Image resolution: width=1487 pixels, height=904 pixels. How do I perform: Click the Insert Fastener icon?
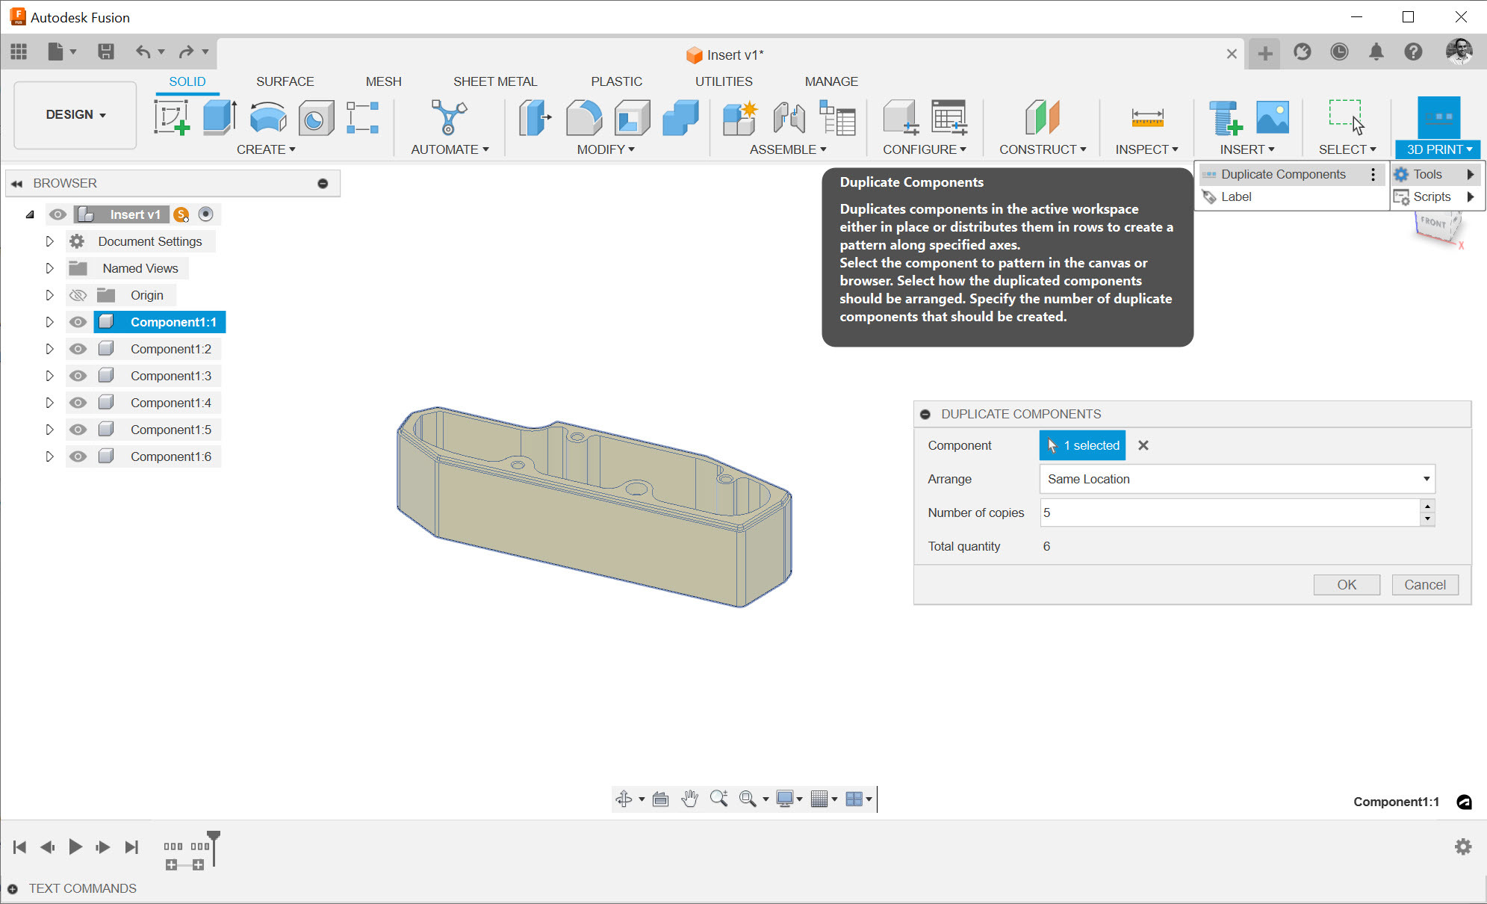1225,118
